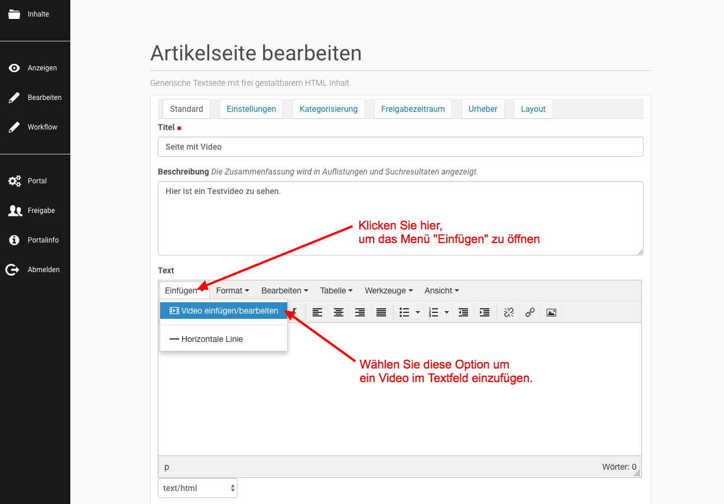Click the center align icon
This screenshot has width=724, height=504.
(x=339, y=312)
